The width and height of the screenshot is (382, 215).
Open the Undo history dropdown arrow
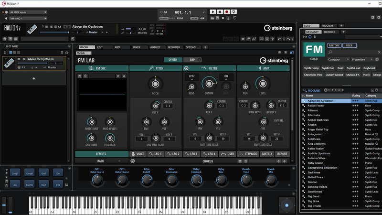[284, 39]
